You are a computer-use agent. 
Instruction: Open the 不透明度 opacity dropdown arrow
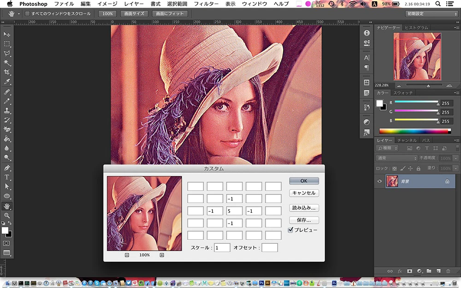coord(456,158)
